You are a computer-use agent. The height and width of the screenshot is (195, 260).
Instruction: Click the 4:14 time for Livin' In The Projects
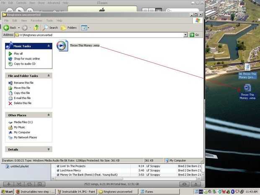(141, 166)
